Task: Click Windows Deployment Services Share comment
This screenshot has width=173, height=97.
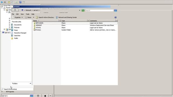Action: pos(102,25)
